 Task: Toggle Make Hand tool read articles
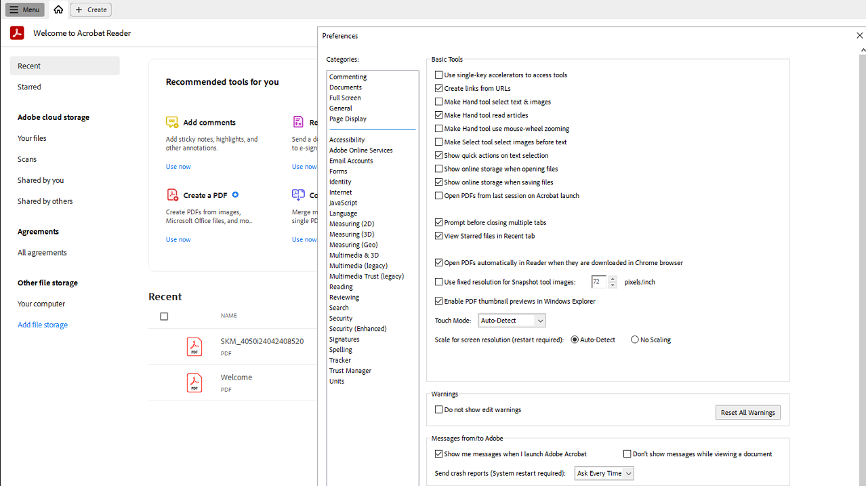(438, 115)
